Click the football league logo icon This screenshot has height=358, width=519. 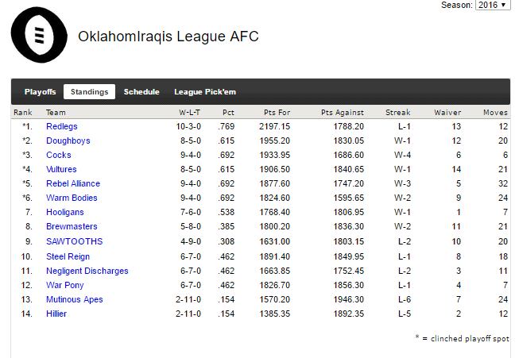[x=39, y=35]
